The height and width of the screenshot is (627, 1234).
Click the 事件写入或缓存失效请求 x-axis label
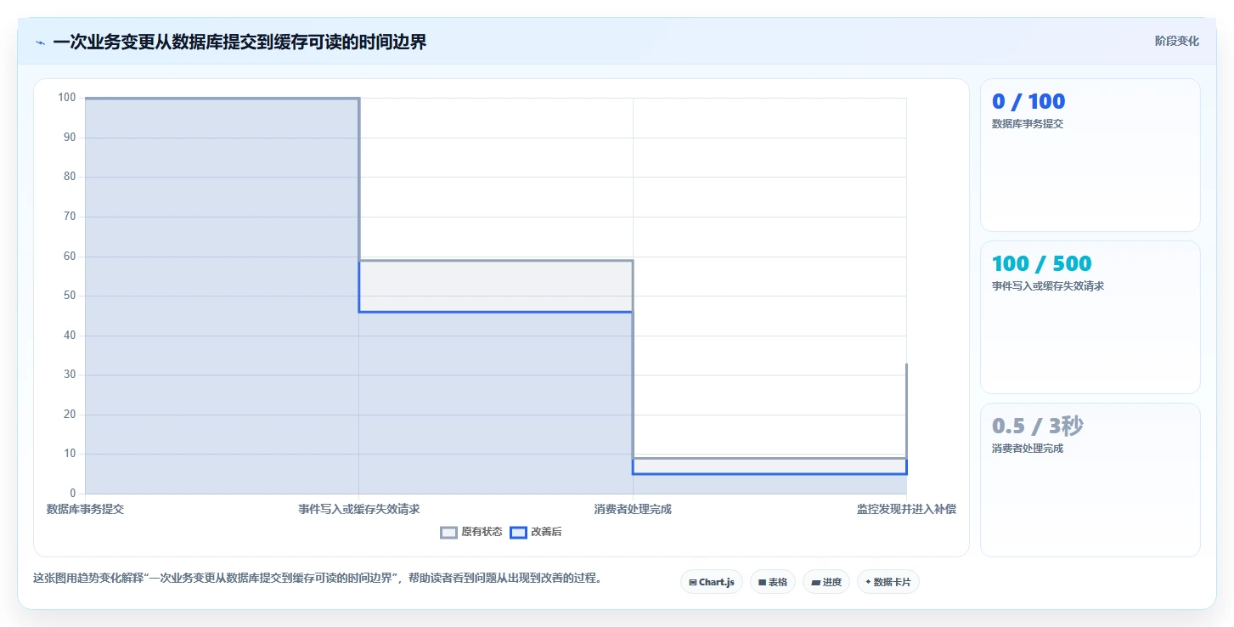click(x=358, y=509)
